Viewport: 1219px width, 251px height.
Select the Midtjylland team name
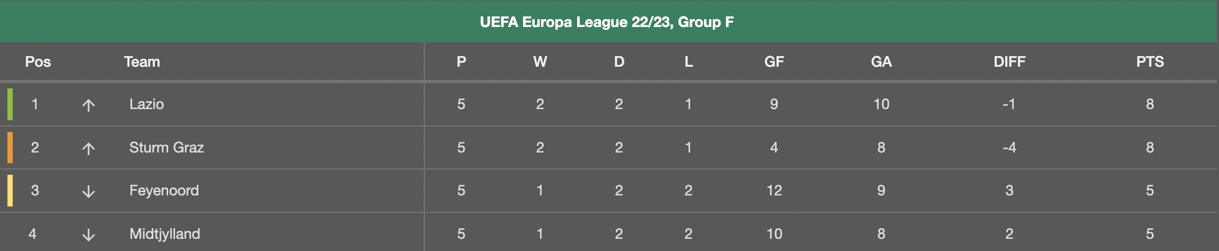[164, 234]
